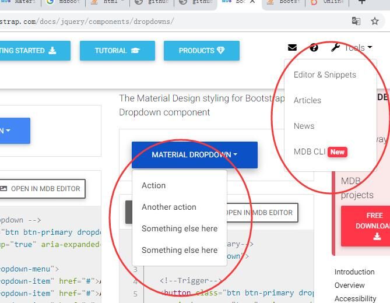This screenshot has height=303, width=390.
Task: Click the red Free Download button
Action: tap(367, 226)
